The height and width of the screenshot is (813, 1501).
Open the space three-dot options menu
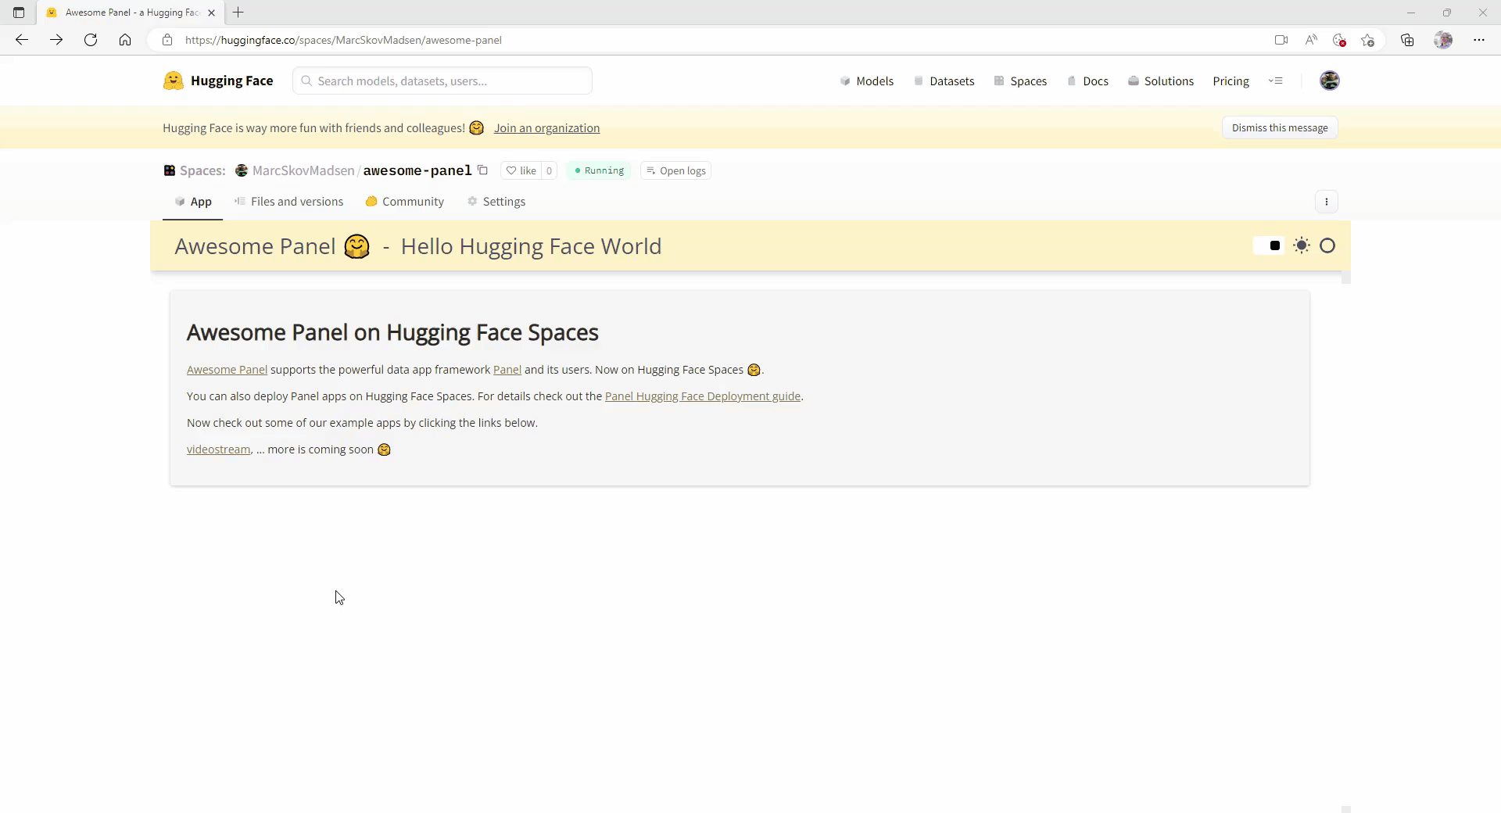point(1326,202)
